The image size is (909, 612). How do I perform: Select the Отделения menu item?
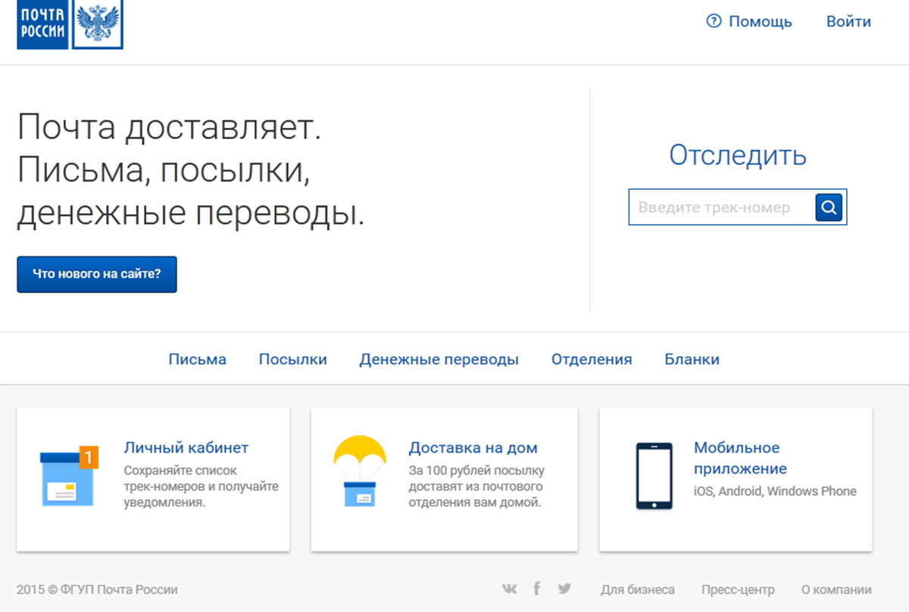591,359
